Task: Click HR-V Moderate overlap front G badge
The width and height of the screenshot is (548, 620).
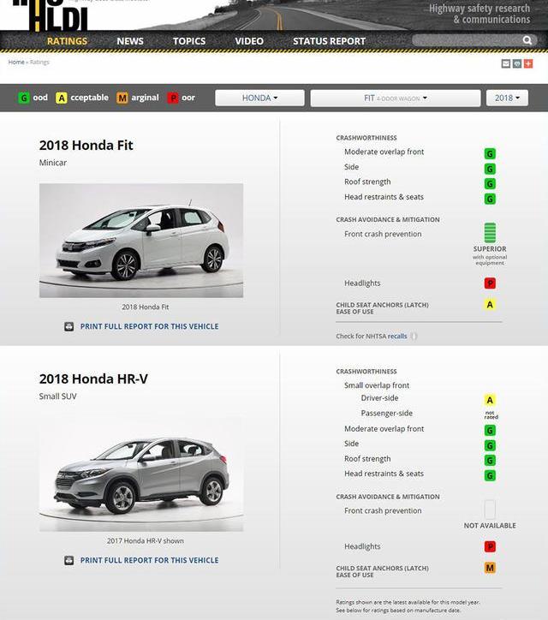Action: (490, 431)
